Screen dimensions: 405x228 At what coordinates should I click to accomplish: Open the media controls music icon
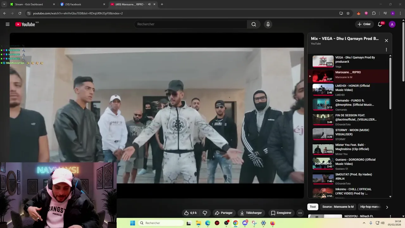(385, 13)
